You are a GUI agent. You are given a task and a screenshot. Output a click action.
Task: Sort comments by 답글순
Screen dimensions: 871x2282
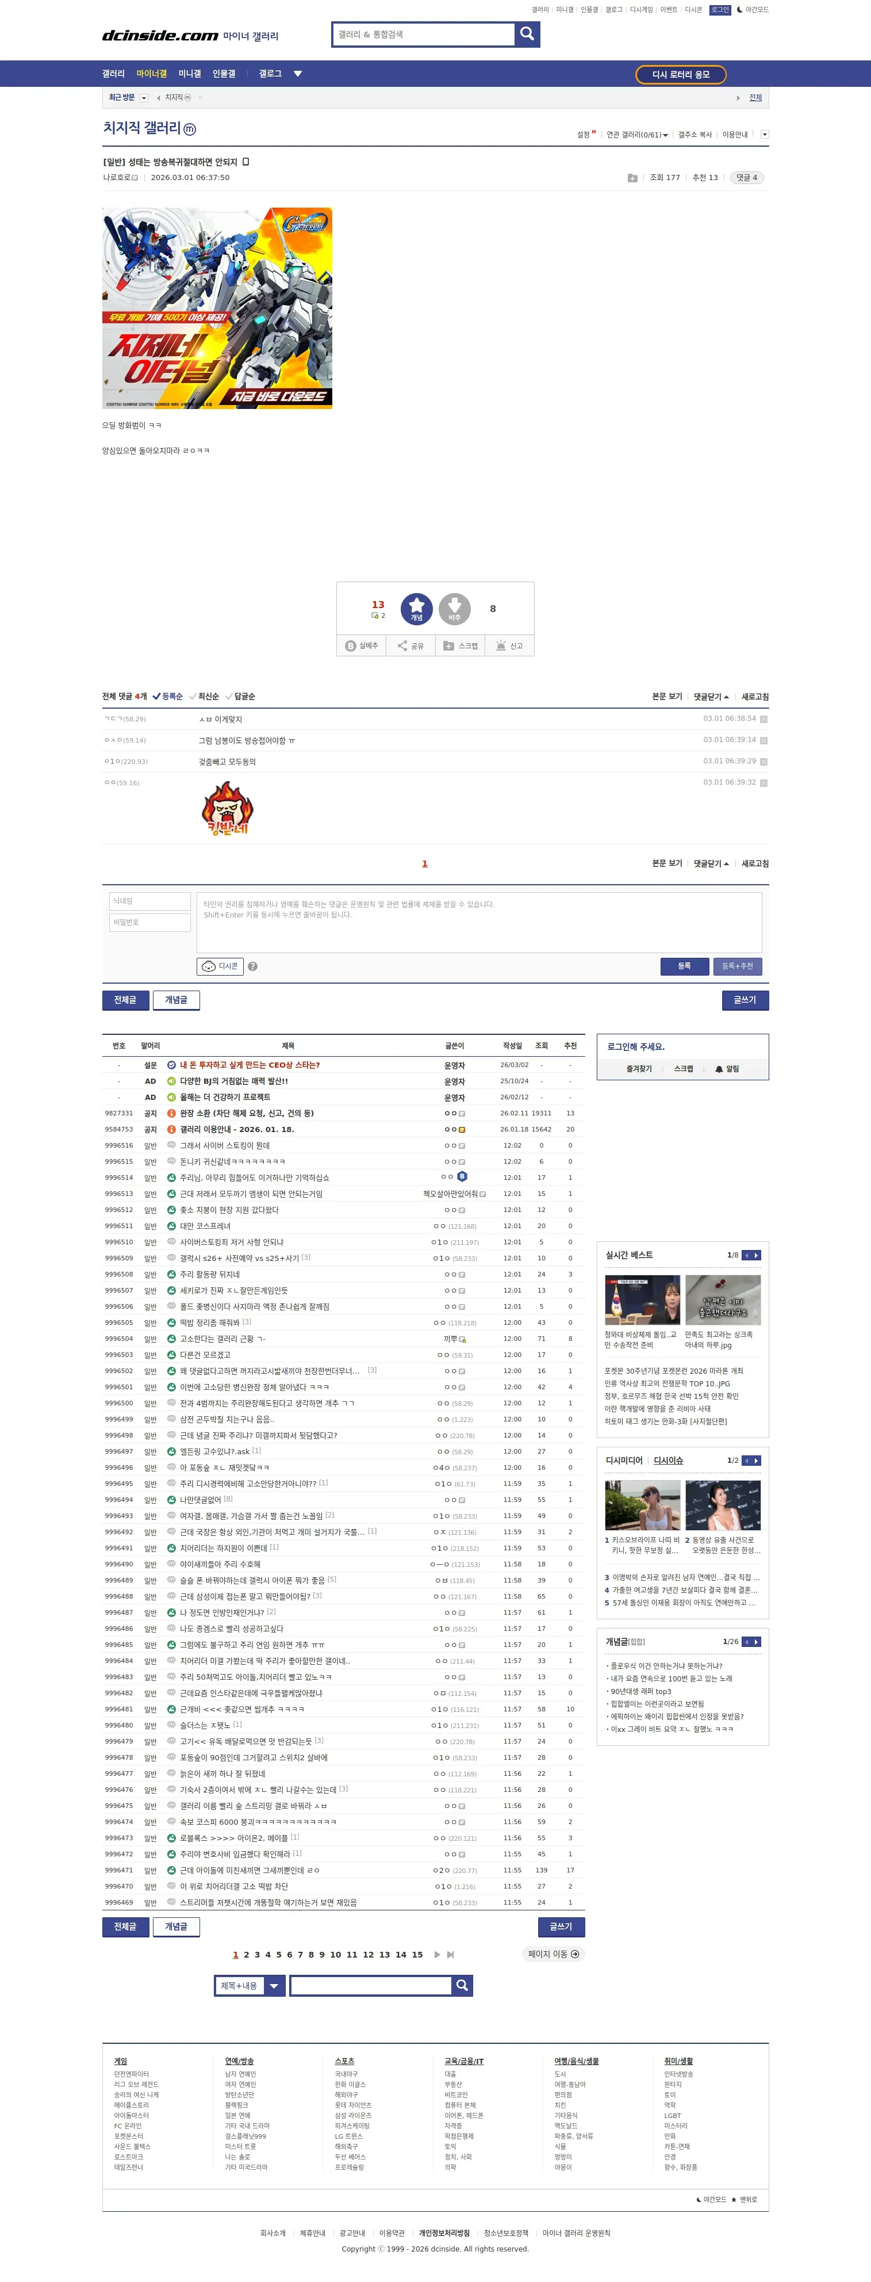point(240,696)
